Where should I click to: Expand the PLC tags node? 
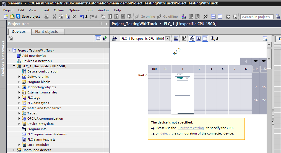(19, 98)
